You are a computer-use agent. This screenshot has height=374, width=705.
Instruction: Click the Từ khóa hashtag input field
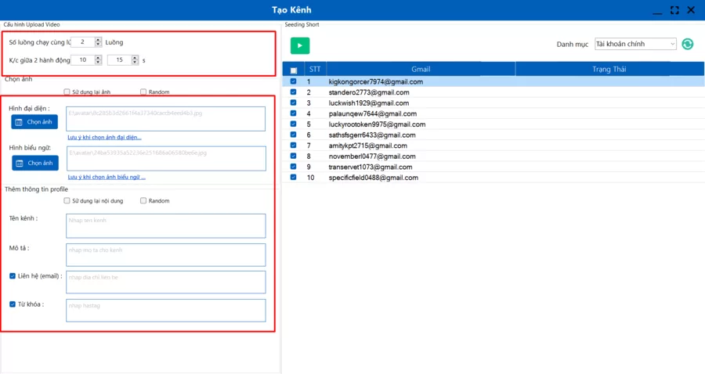click(165, 311)
